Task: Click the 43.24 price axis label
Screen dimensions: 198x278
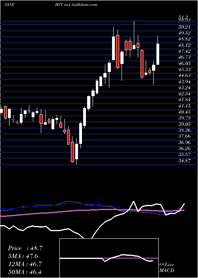Action: click(185, 88)
